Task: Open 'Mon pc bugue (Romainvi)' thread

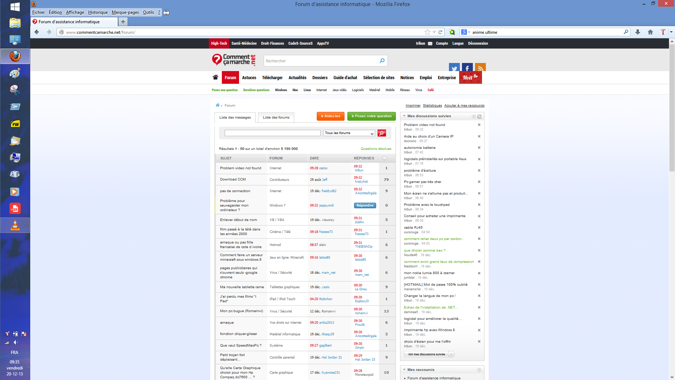Action: click(241, 311)
